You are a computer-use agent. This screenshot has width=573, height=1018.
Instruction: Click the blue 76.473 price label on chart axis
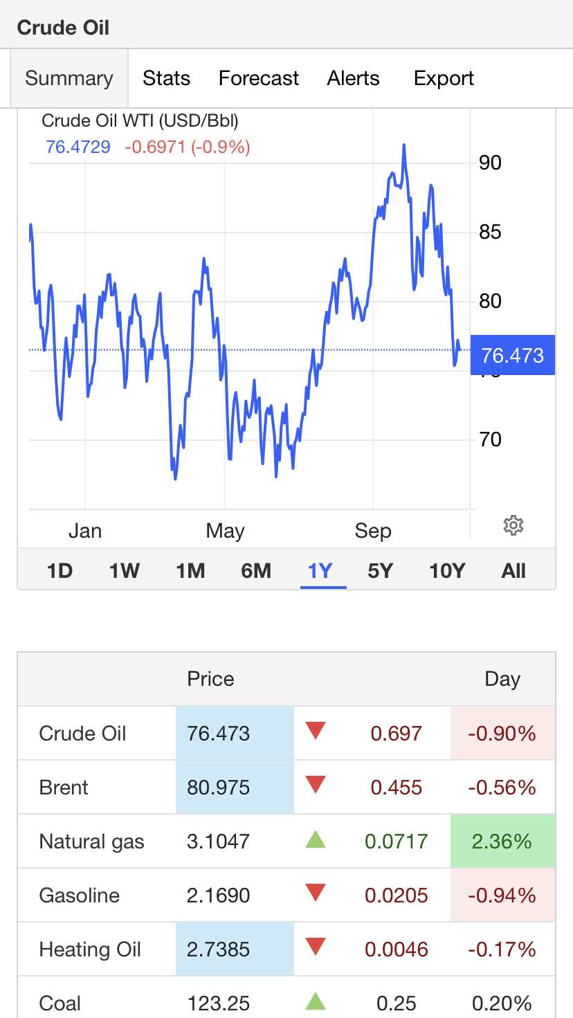click(x=513, y=356)
